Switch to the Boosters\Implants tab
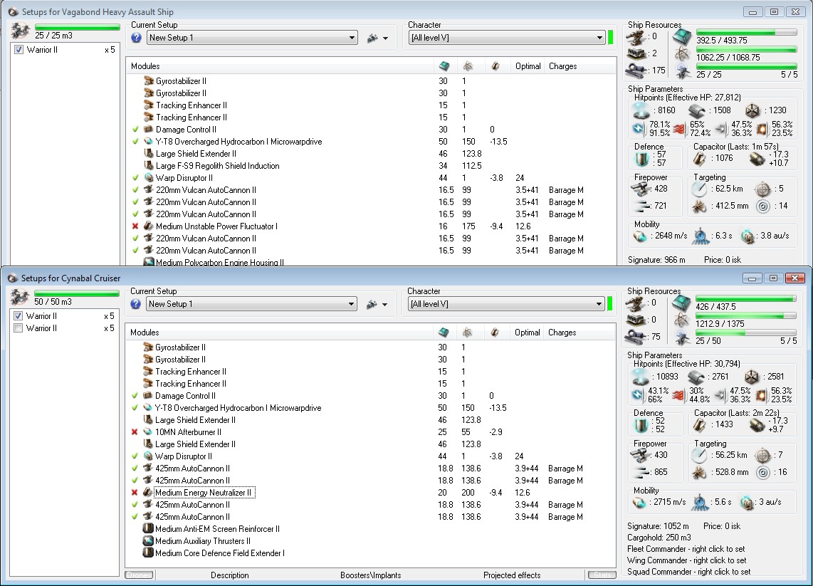The width and height of the screenshot is (813, 586). click(x=371, y=575)
